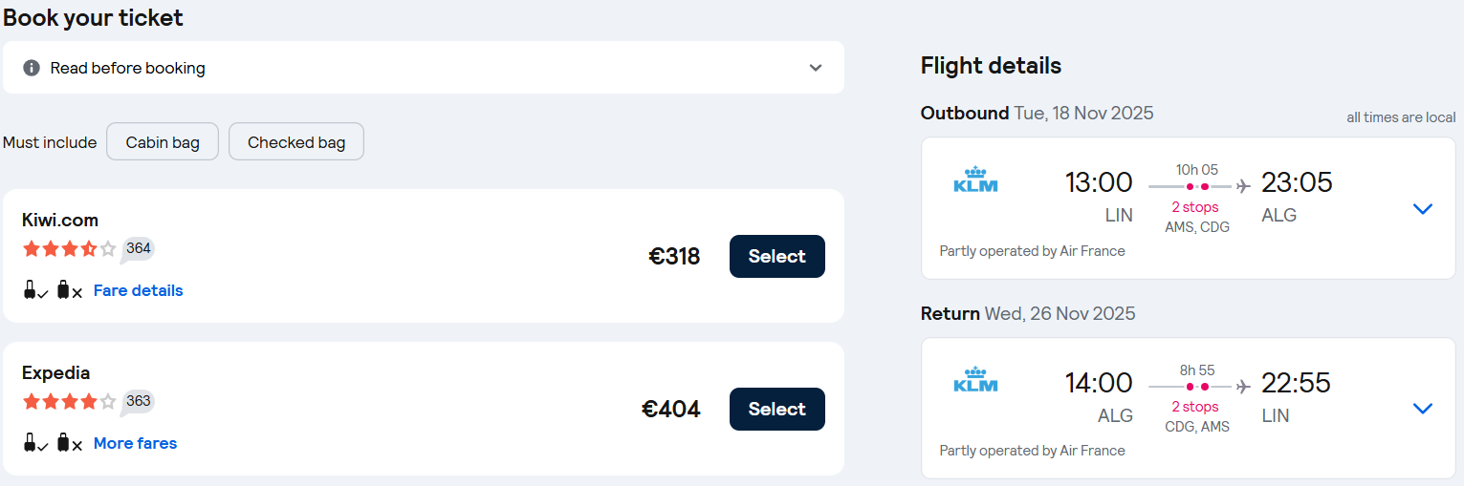Click Expedia 363 reviews bubble

pos(138,402)
